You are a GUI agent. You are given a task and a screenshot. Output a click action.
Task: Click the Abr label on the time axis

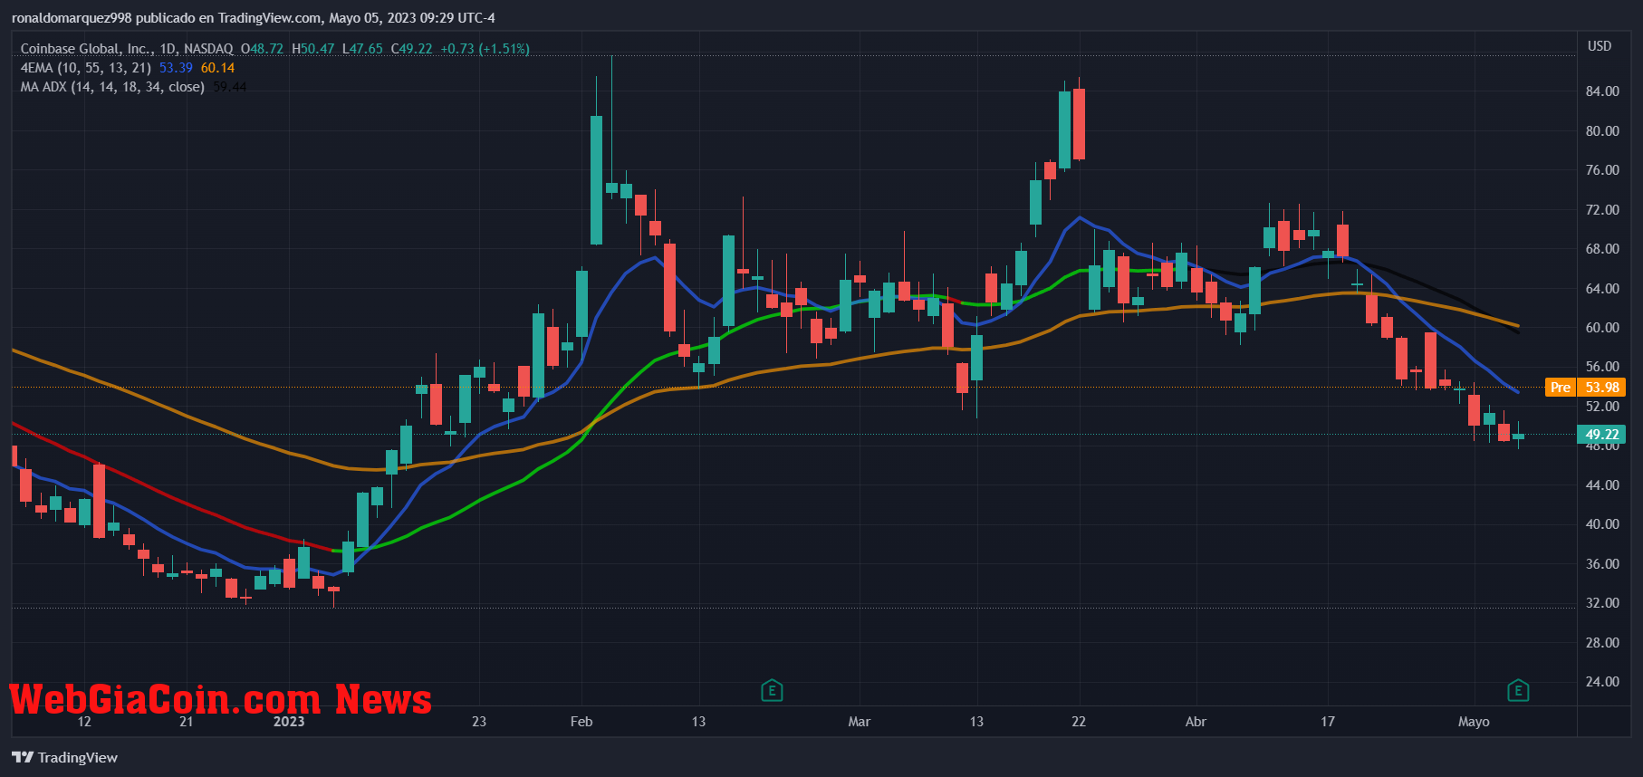click(1196, 722)
